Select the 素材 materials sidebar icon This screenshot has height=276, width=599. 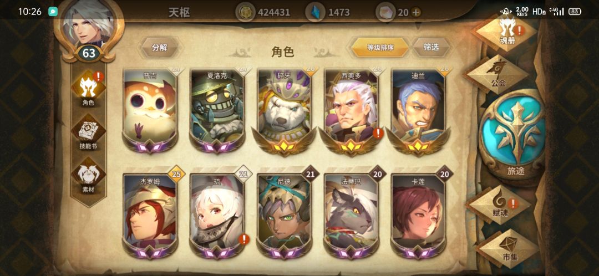(x=89, y=176)
